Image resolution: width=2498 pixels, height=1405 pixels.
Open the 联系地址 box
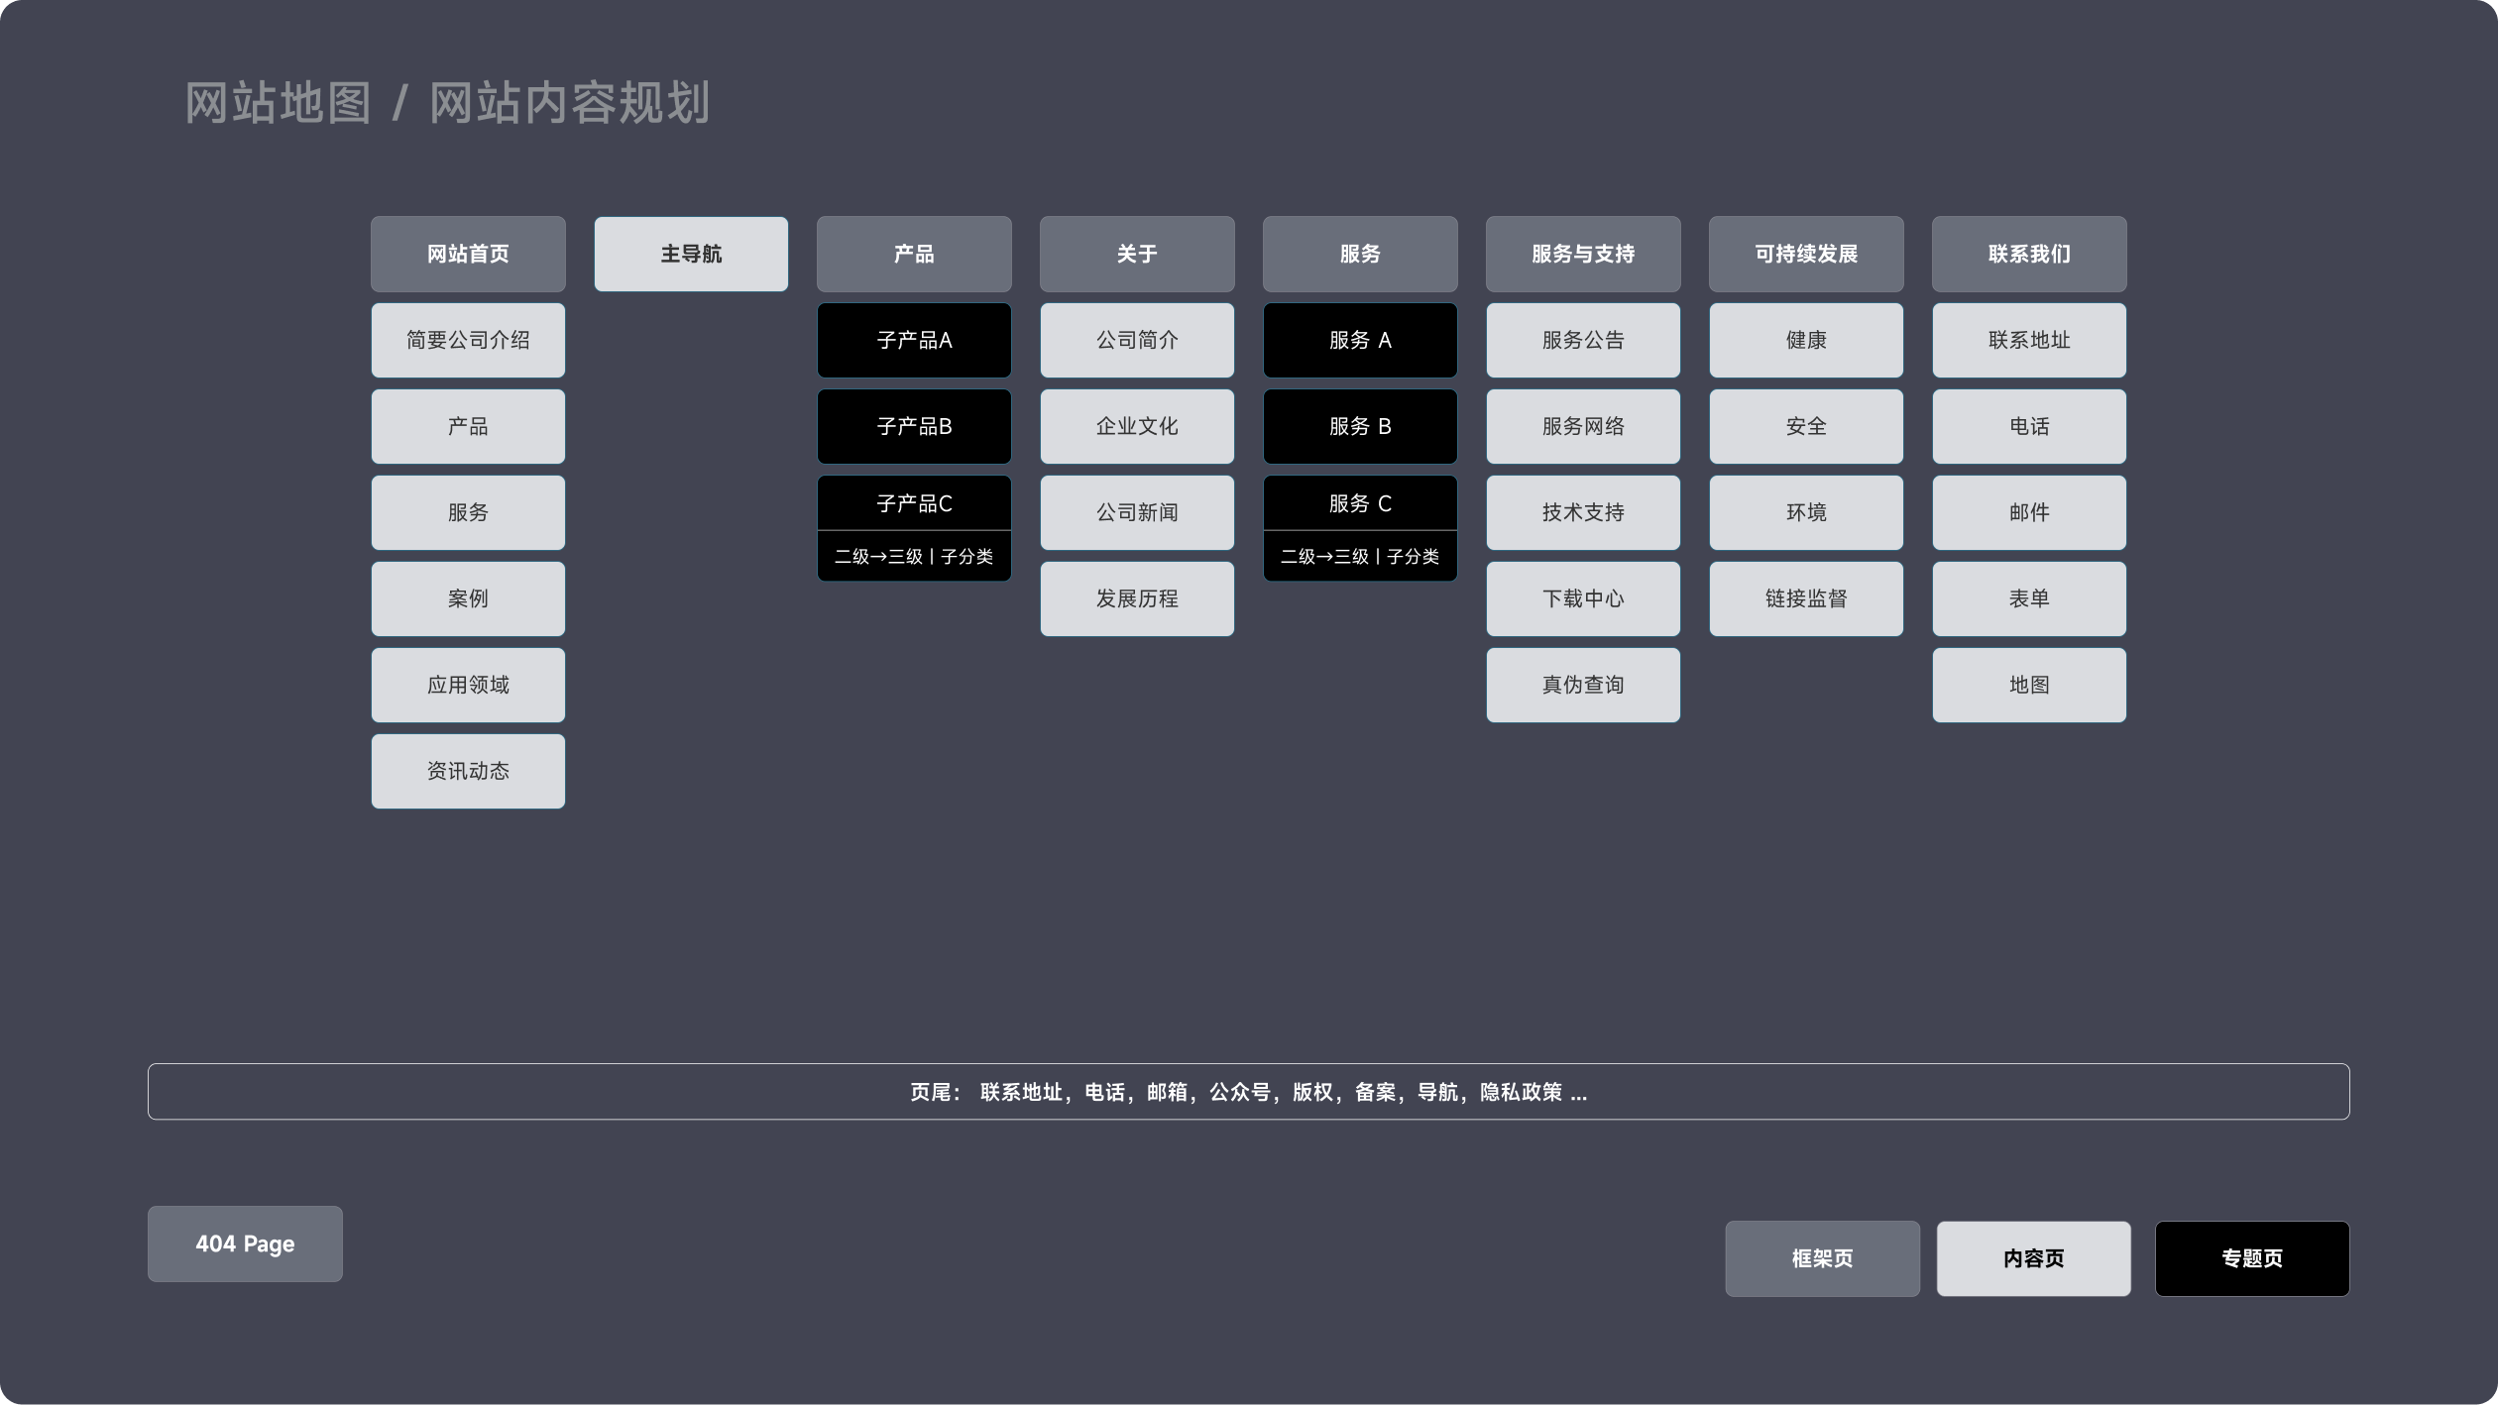coord(2029,340)
